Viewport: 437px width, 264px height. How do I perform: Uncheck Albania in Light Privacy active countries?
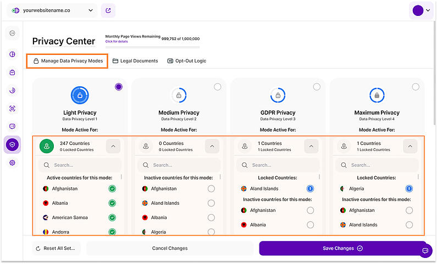pos(112,203)
